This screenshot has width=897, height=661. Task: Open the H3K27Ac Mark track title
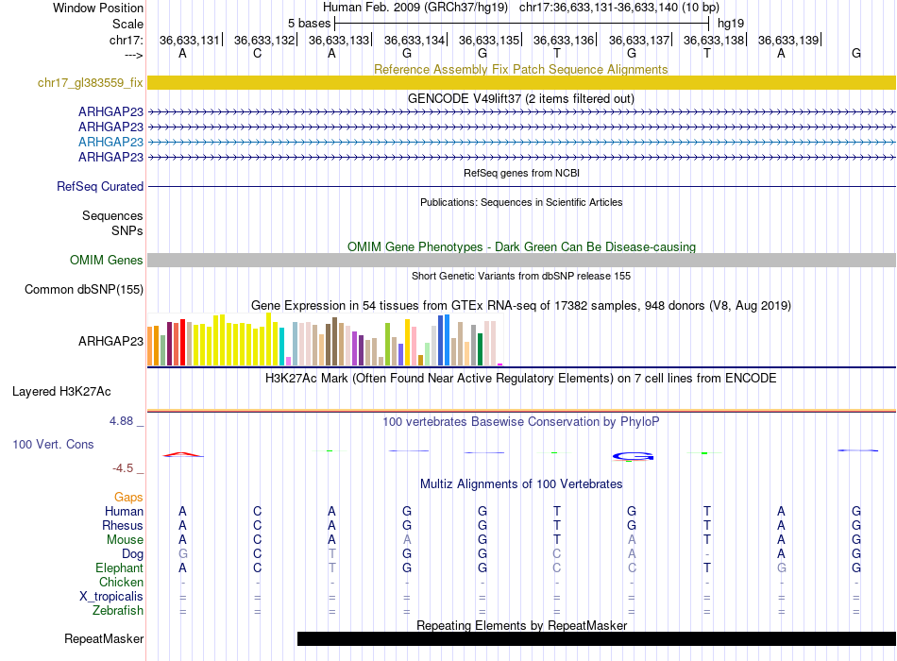pos(521,379)
